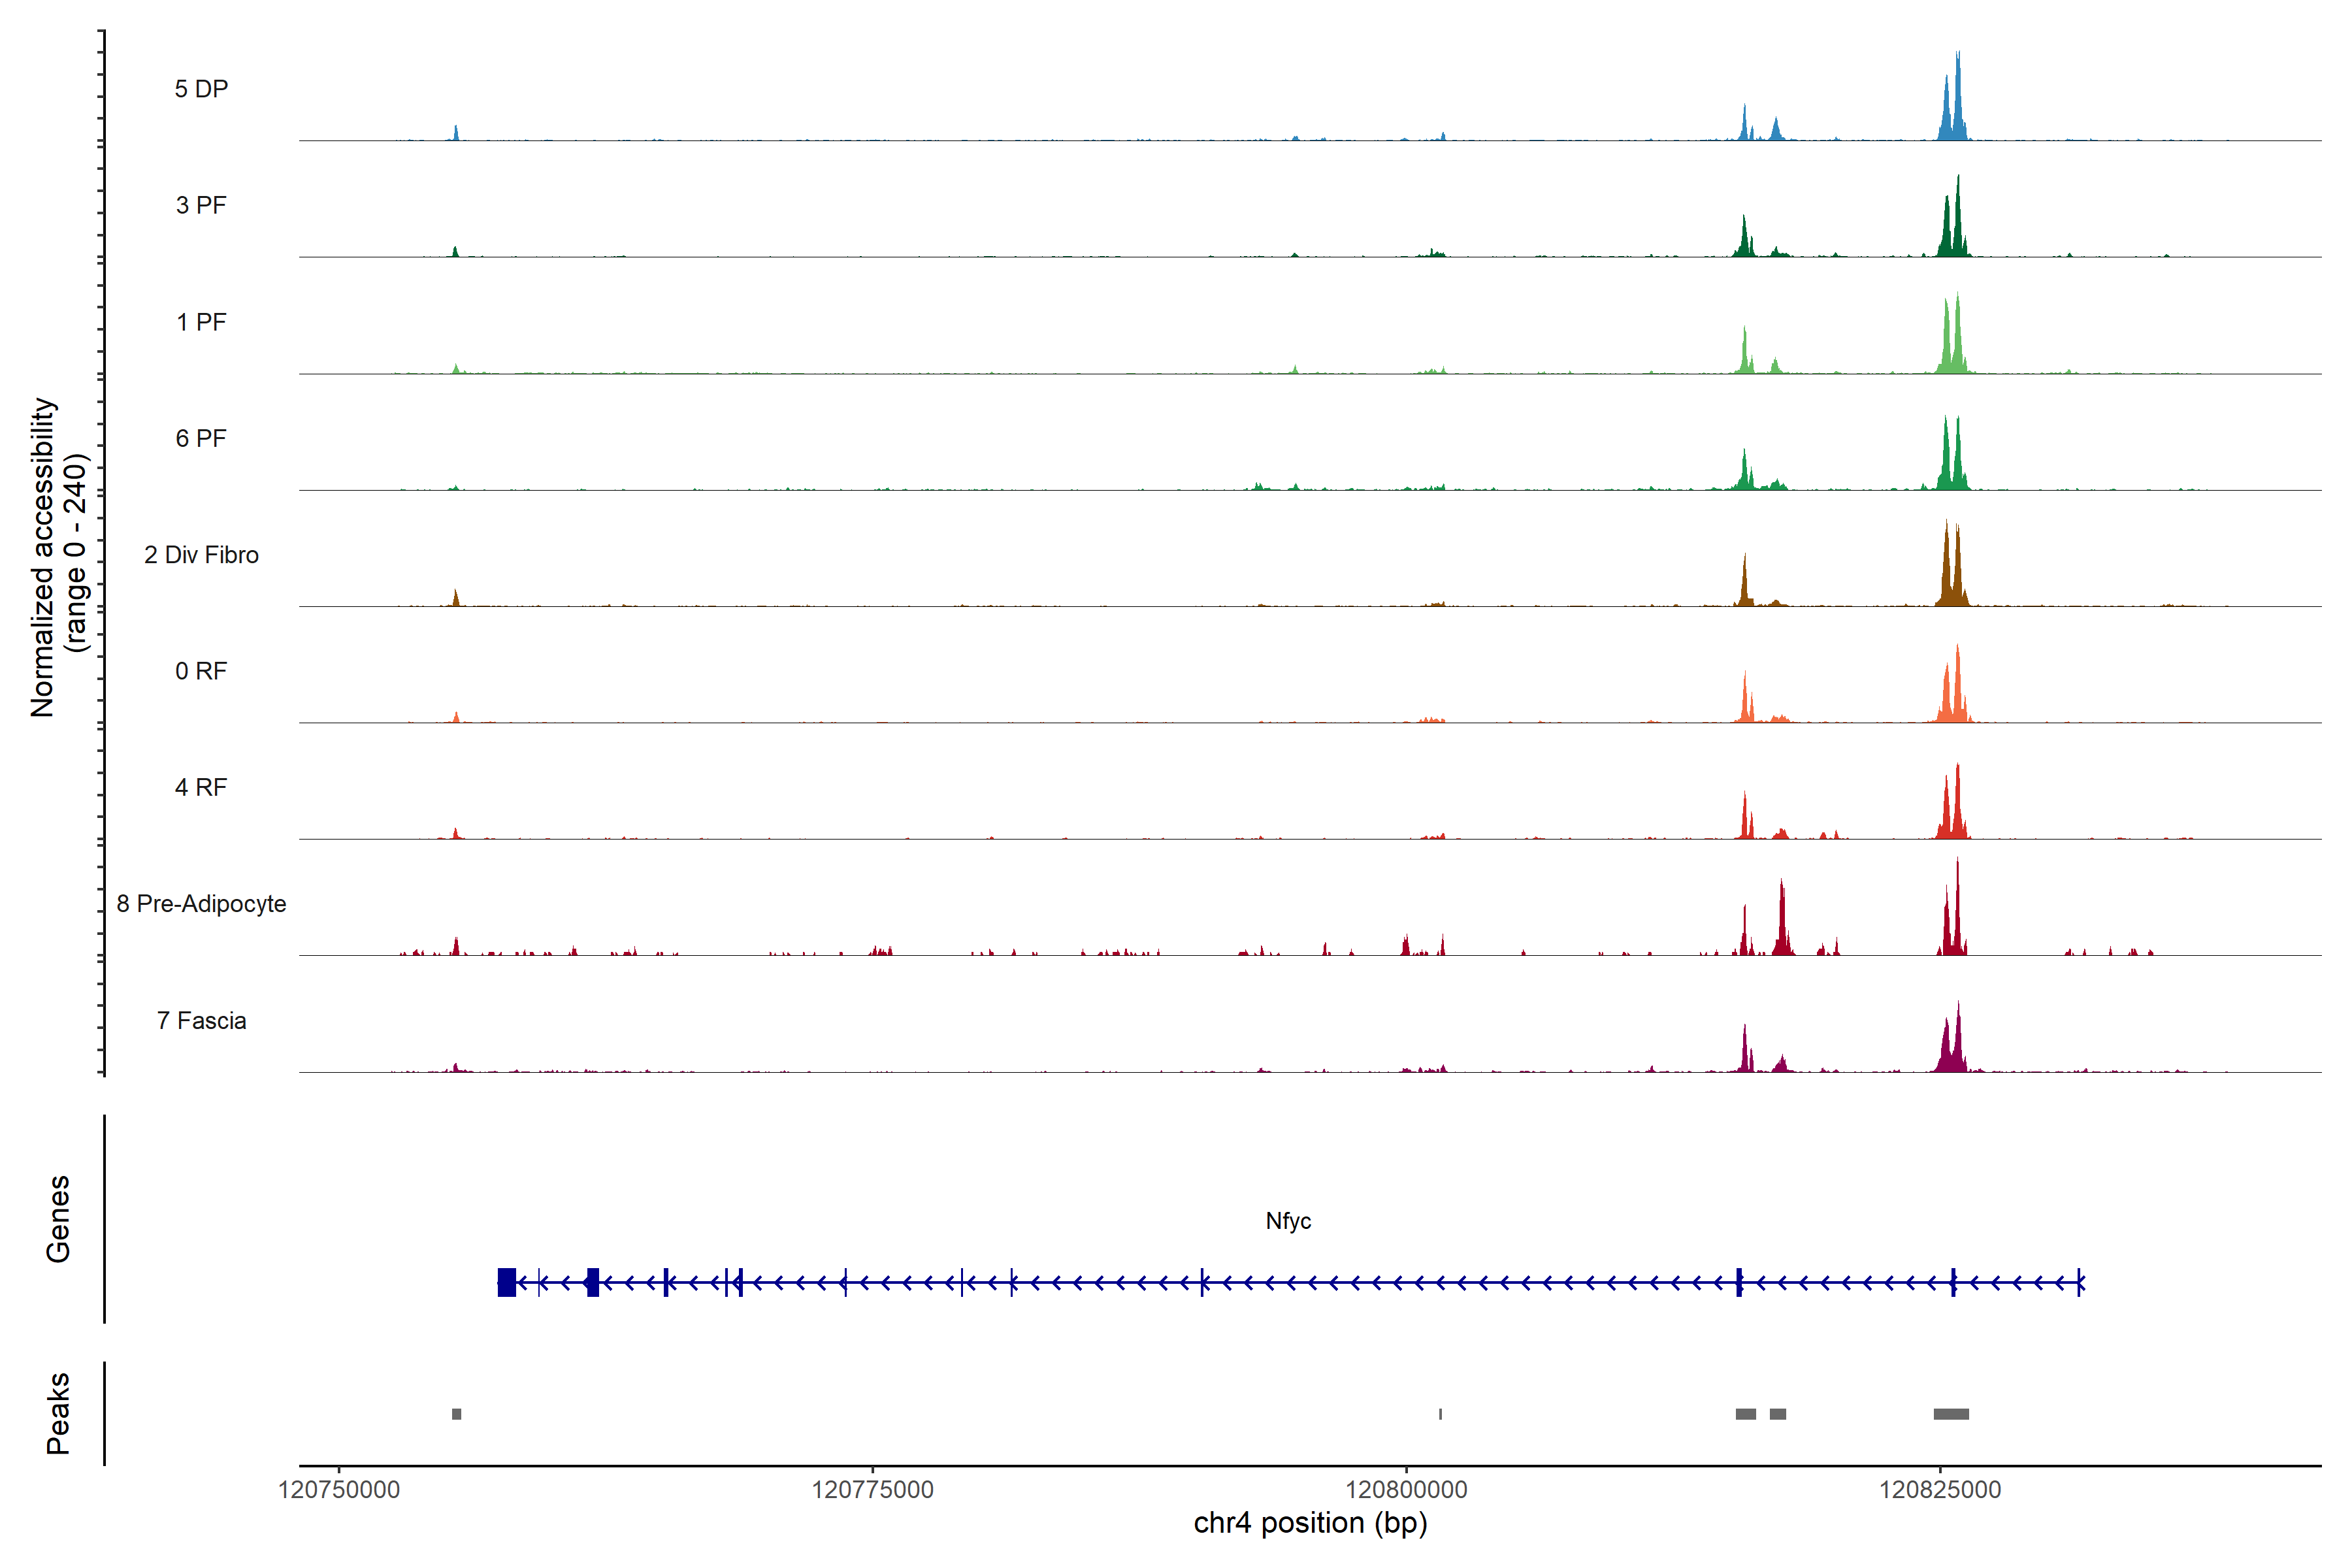Click the thin peak marker near 120800000
The height and width of the screenshot is (1568, 2352).
[x=1440, y=1414]
